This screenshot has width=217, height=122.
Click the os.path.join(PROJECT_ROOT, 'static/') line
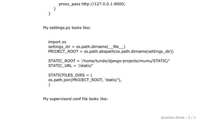click(85, 80)
